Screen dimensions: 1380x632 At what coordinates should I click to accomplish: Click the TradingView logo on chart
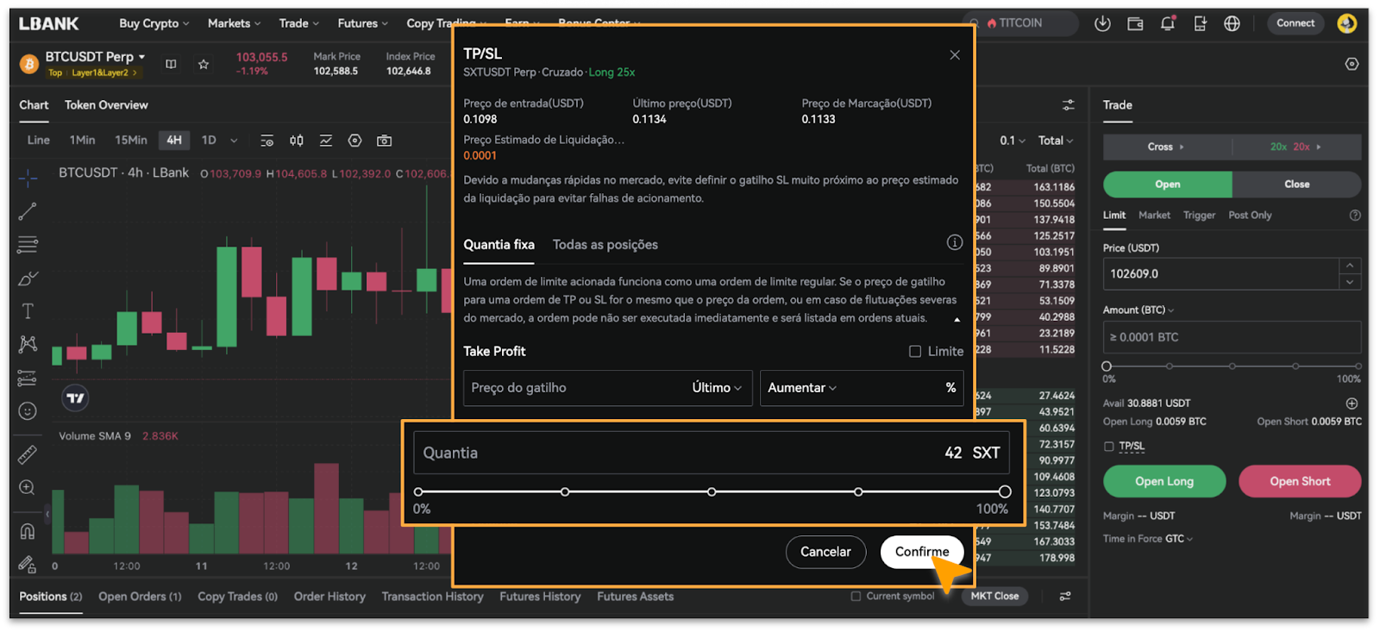tap(76, 398)
